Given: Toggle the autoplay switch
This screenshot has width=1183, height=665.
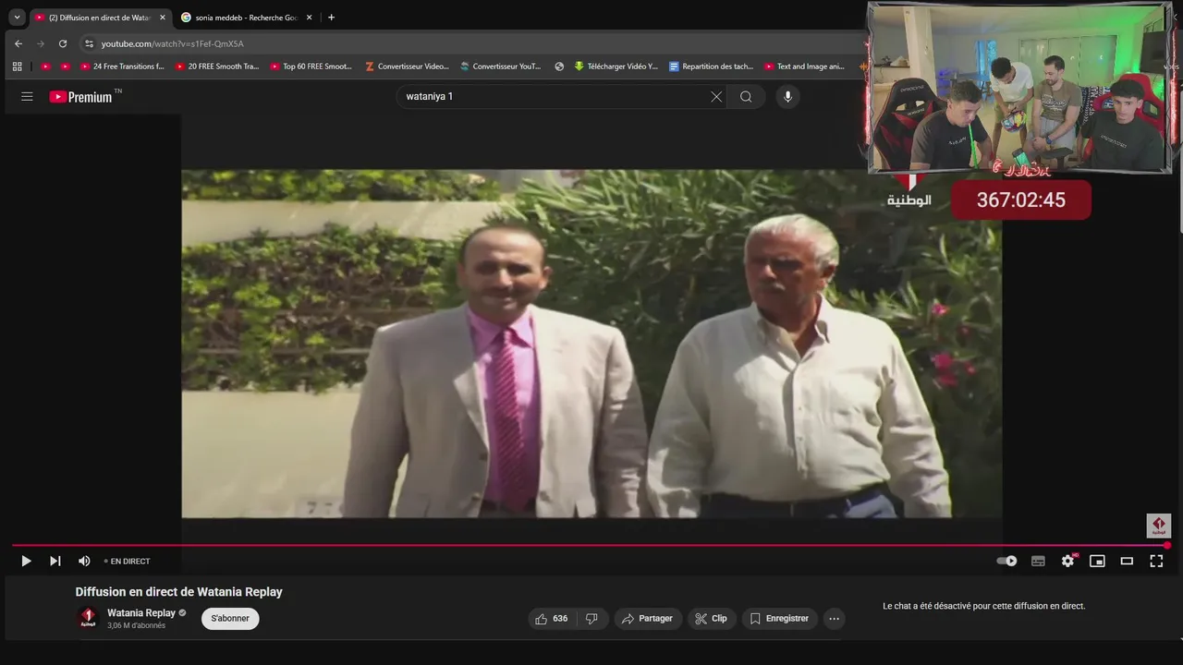Looking at the screenshot, I should (1007, 561).
